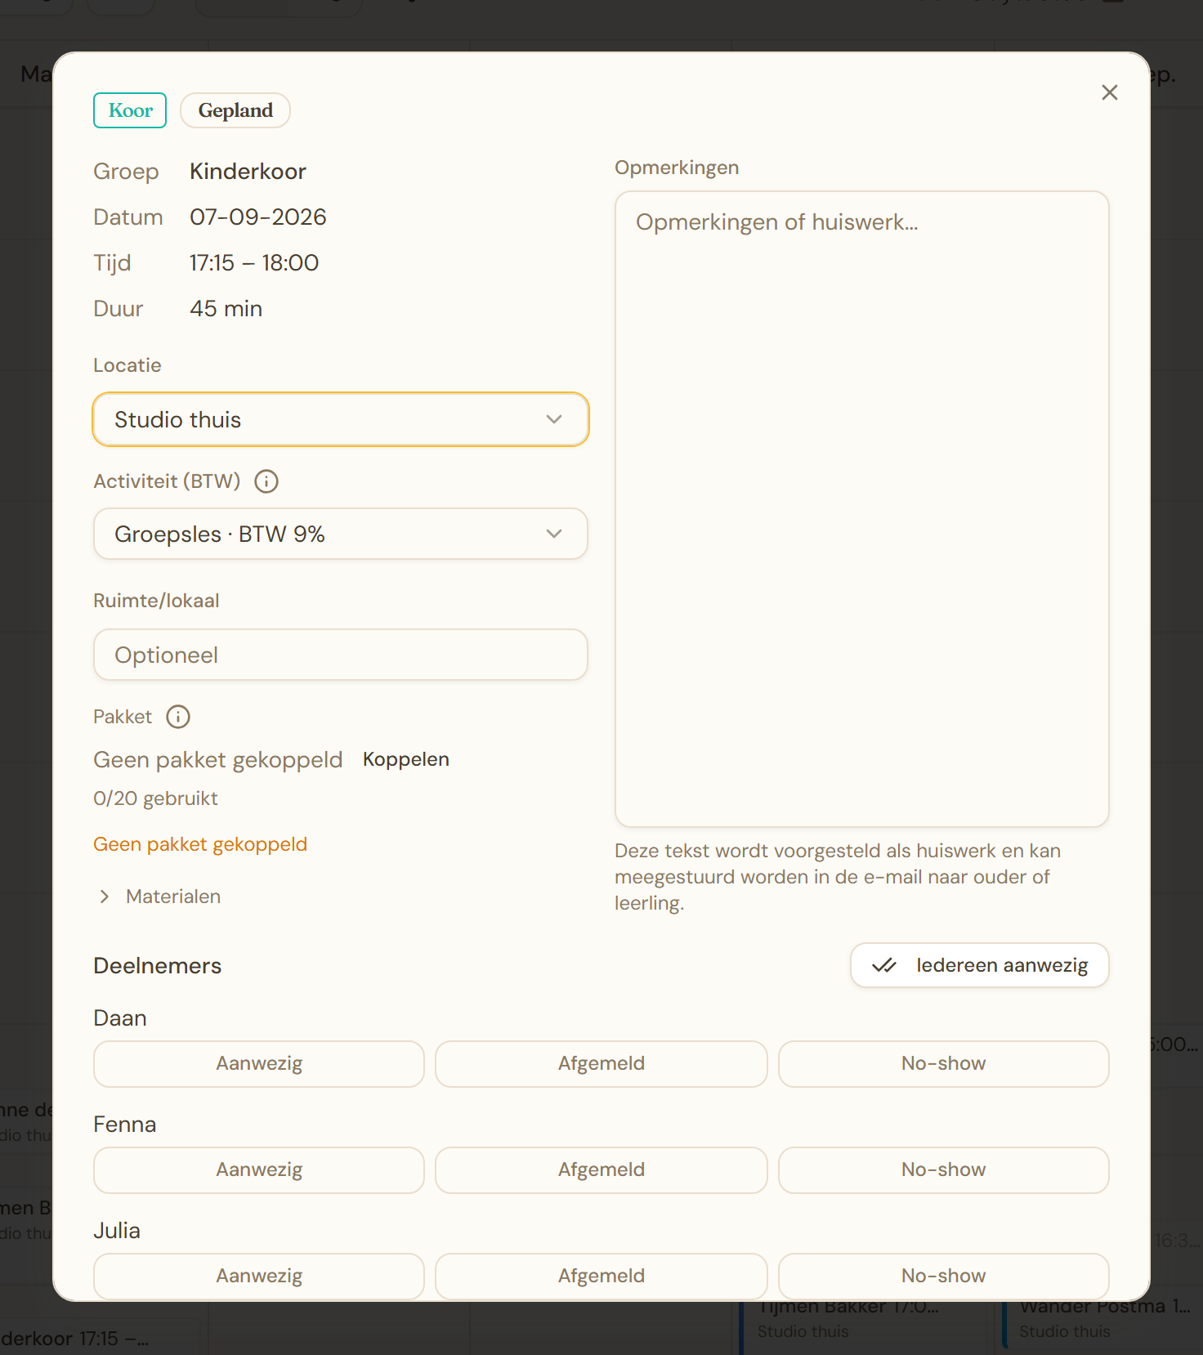Click the date value 07-09-2026
The height and width of the screenshot is (1355, 1203).
point(258,217)
